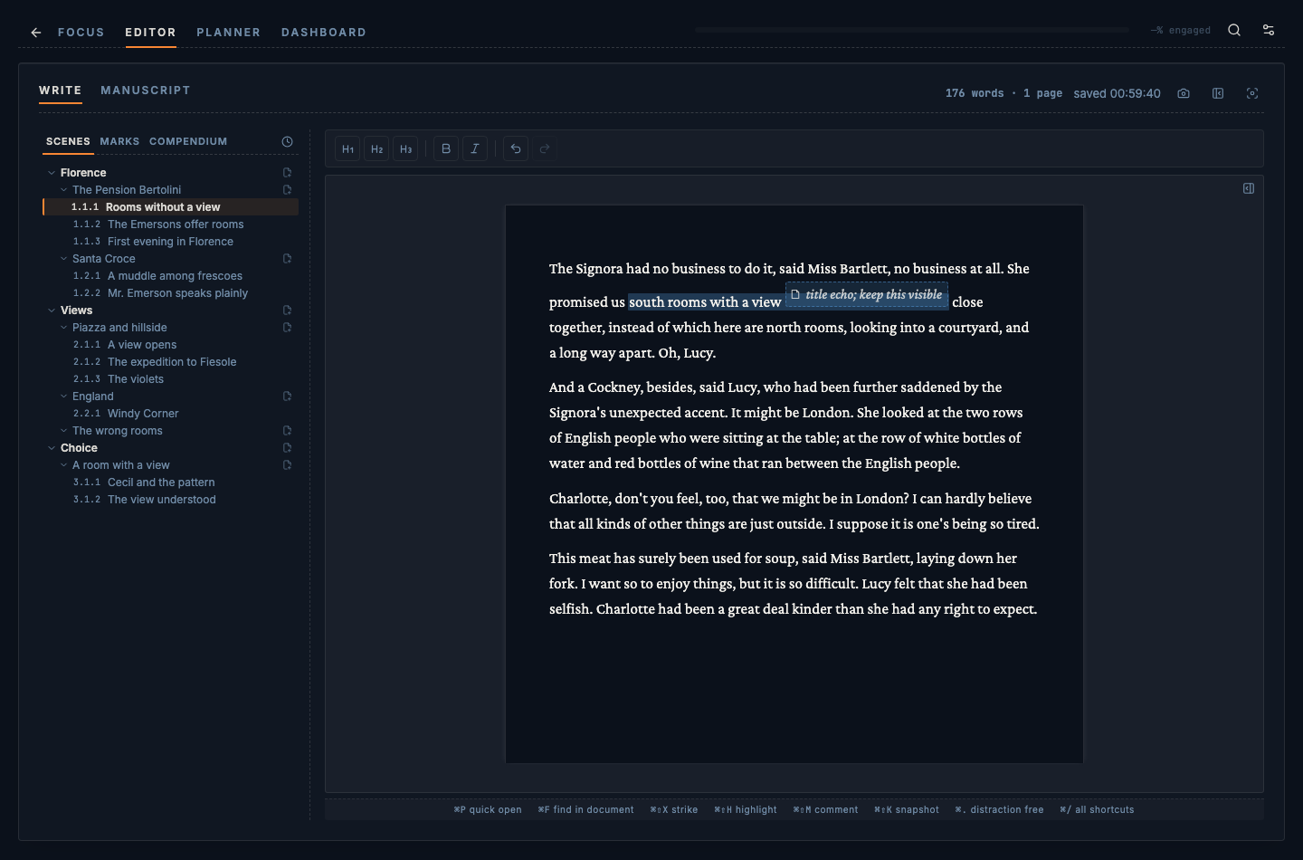This screenshot has width=1303, height=860.
Task: Enter fullscreen focus mode icon
Action: point(1252,93)
